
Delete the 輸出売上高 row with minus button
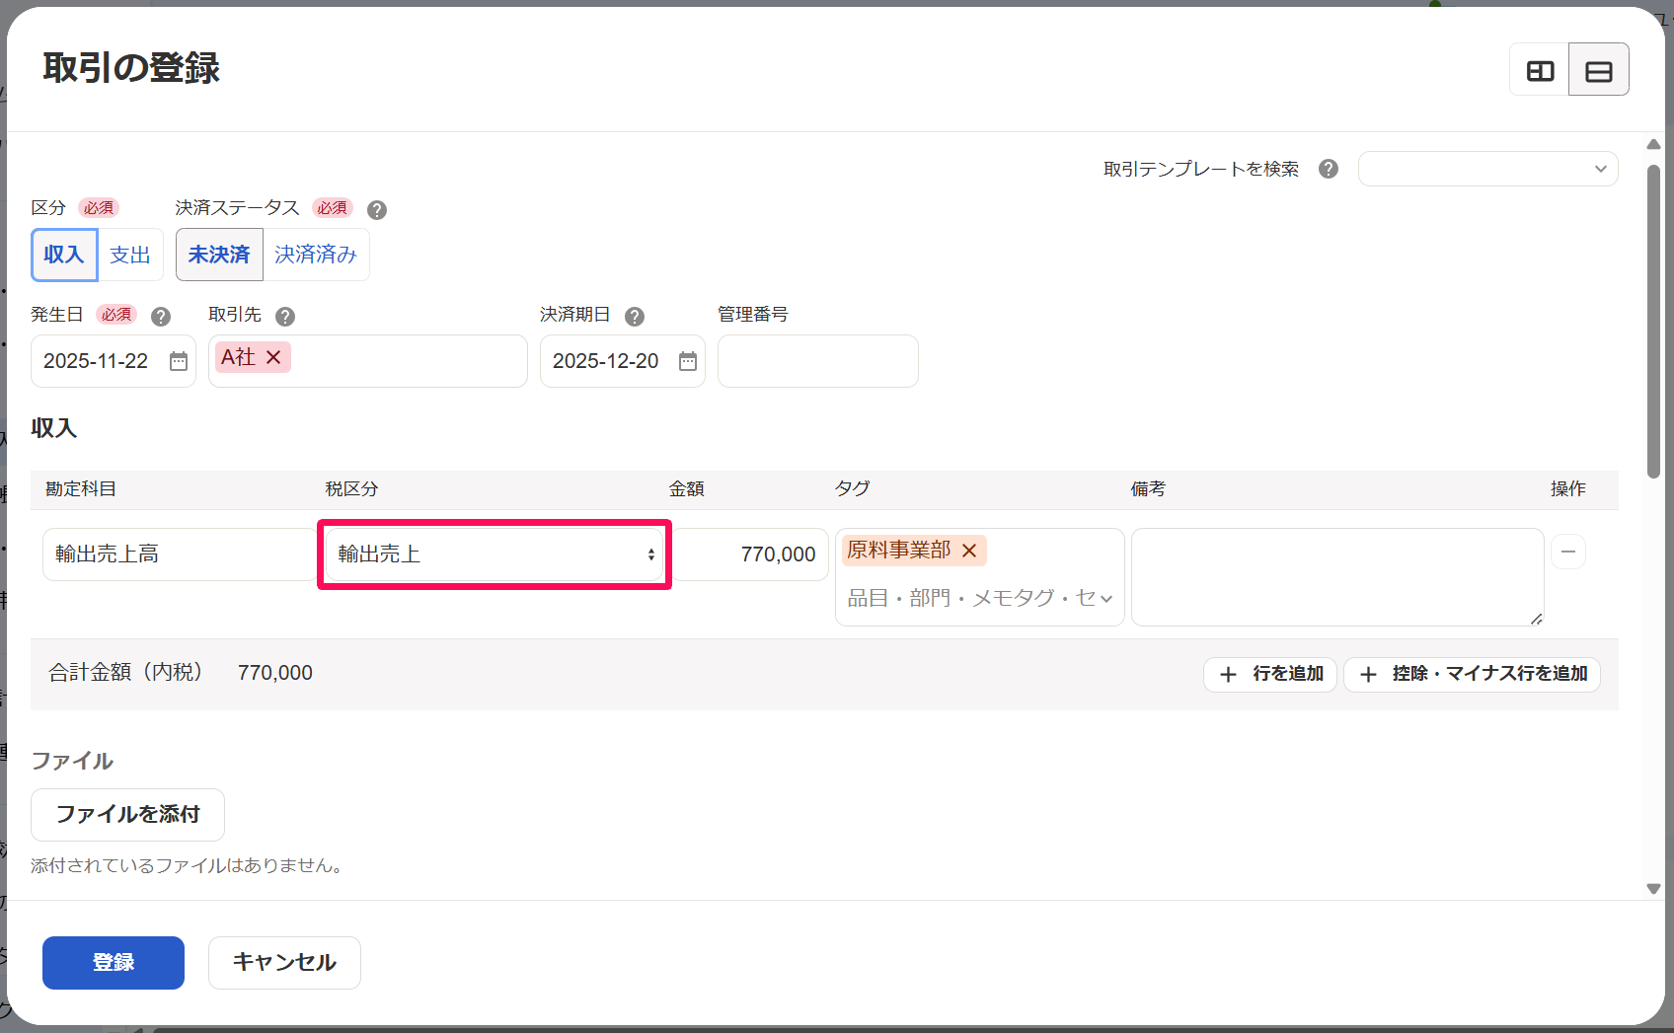click(x=1568, y=552)
